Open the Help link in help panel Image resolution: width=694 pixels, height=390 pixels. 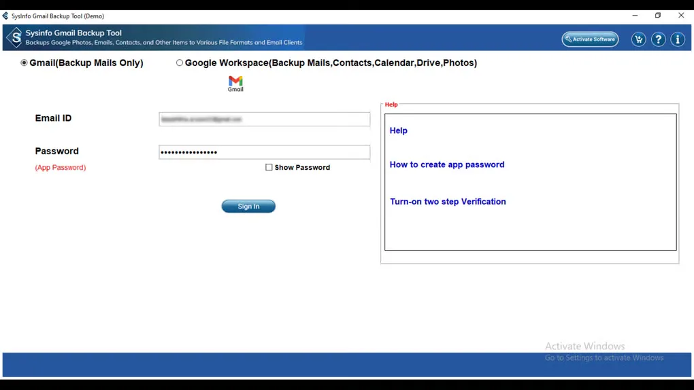[398, 130]
